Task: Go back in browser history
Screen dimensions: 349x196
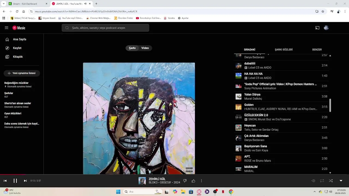Action: 4,11
